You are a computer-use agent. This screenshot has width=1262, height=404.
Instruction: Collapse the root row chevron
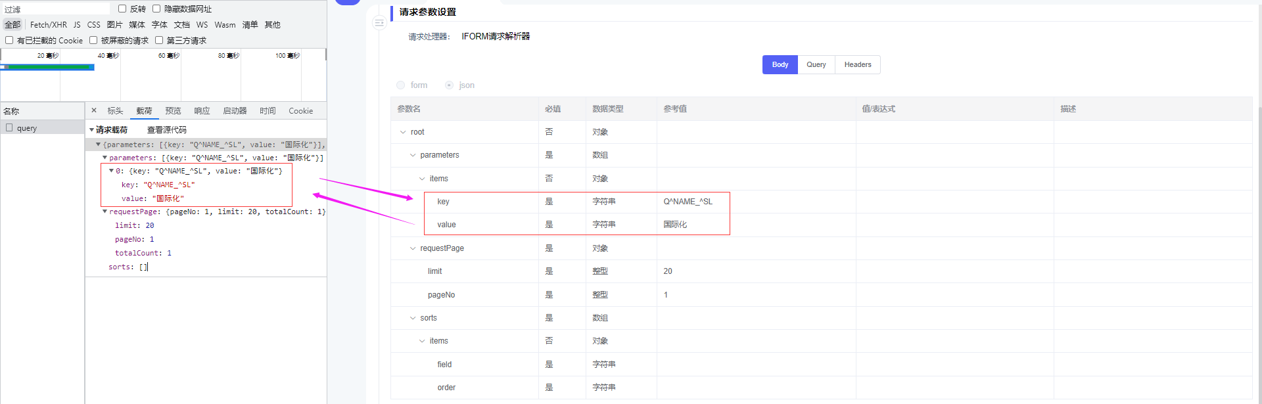pos(403,132)
